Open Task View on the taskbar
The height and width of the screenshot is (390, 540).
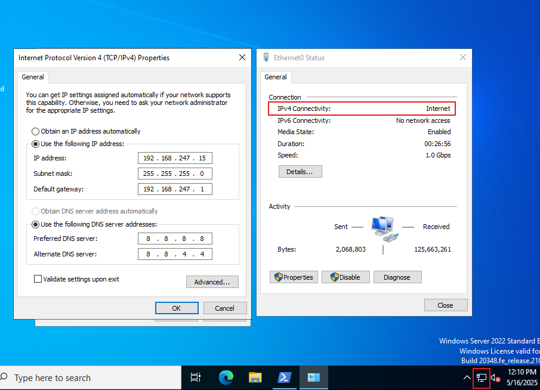click(196, 377)
